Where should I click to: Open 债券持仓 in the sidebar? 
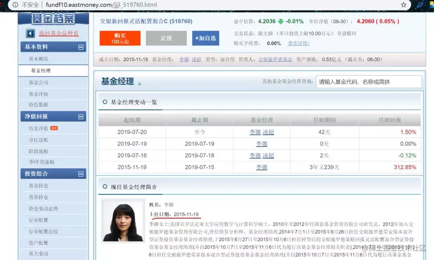tap(39, 197)
